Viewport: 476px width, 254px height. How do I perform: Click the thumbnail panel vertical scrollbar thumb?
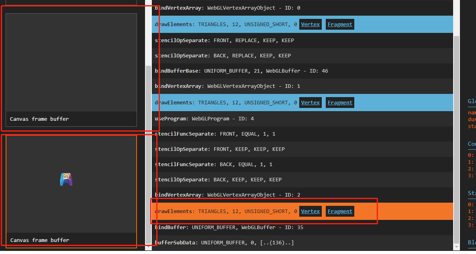coord(148,155)
